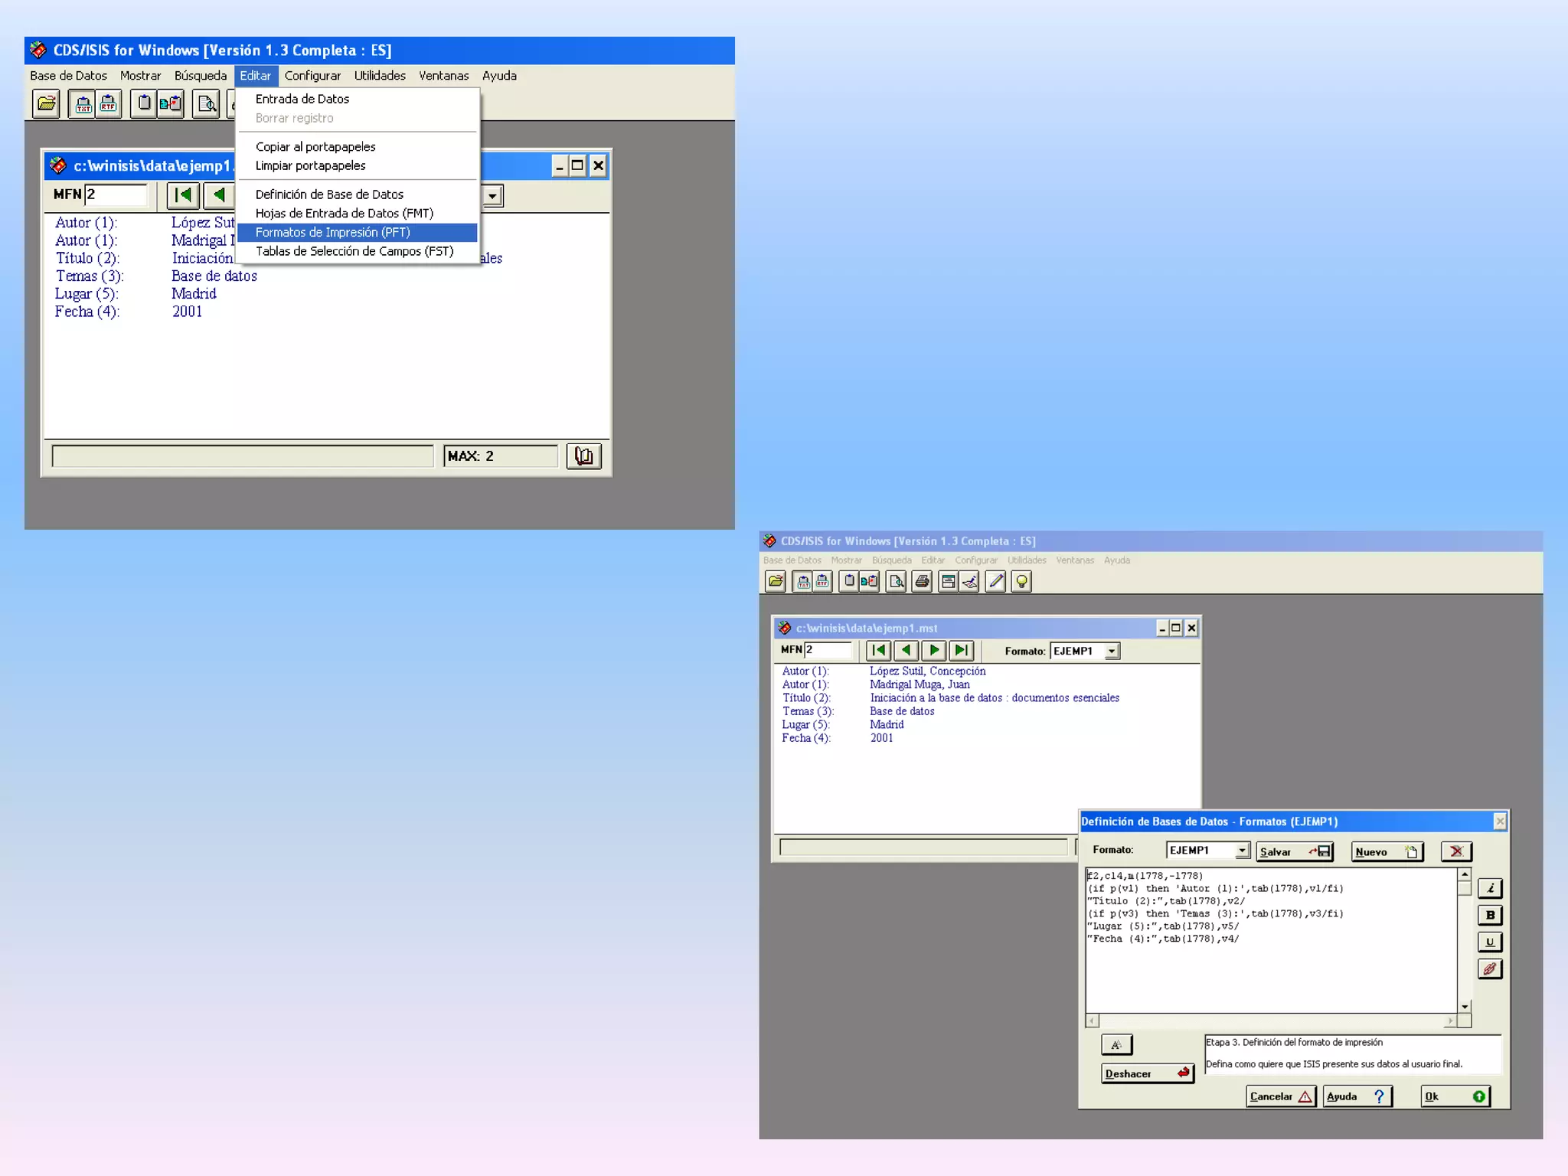Click the light bulb toolbar icon
The width and height of the screenshot is (1568, 1176).
1021,582
